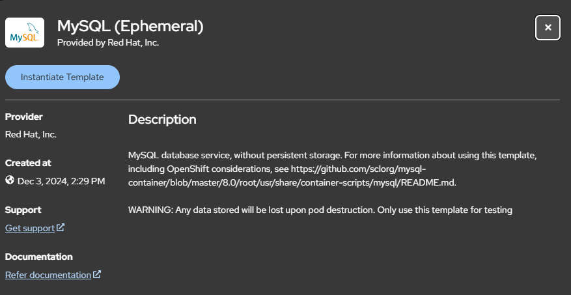The height and width of the screenshot is (295, 571).
Task: Click the Documentation section label
Action: (x=39, y=257)
